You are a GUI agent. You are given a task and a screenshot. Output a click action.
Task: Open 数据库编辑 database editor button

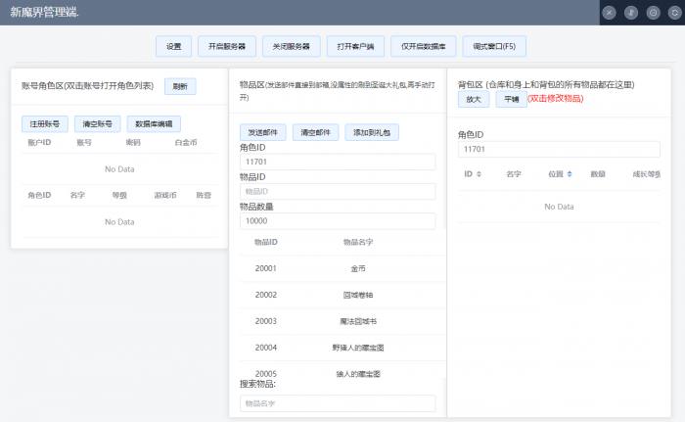154,123
